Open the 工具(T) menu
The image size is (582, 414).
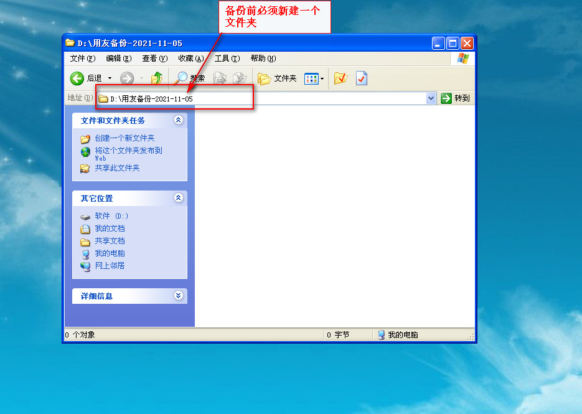[227, 59]
